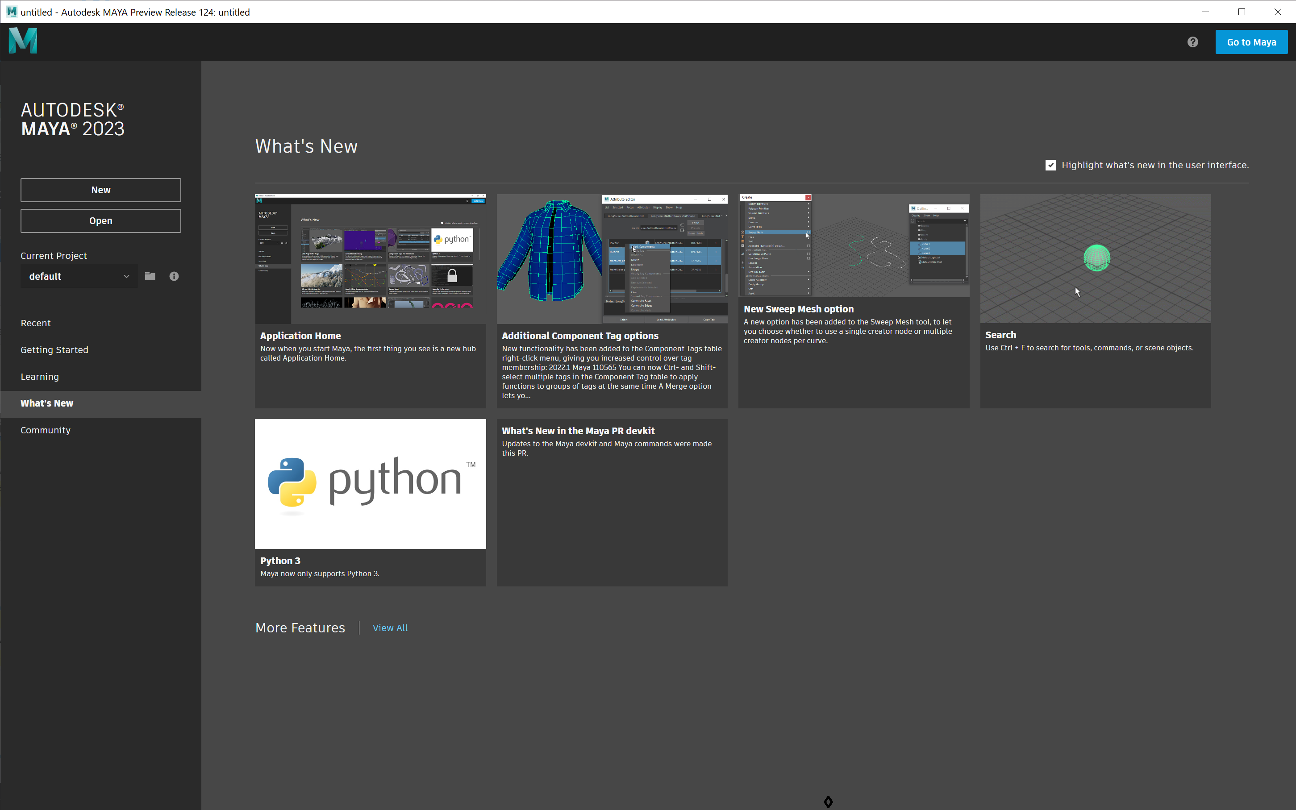Open the Application Home feature thumbnail
This screenshot has height=810, width=1296.
tap(370, 259)
